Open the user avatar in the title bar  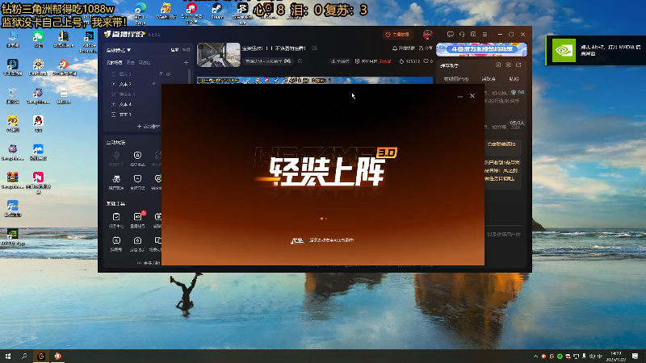click(427, 35)
